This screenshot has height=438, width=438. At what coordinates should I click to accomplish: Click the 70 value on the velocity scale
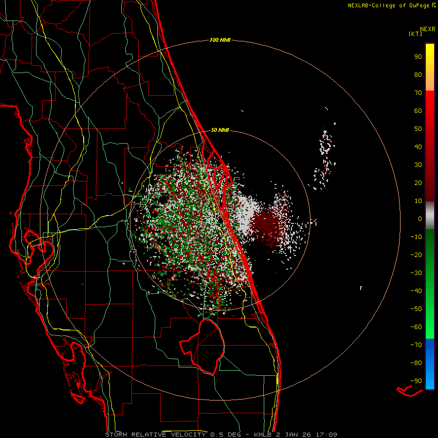point(418,93)
